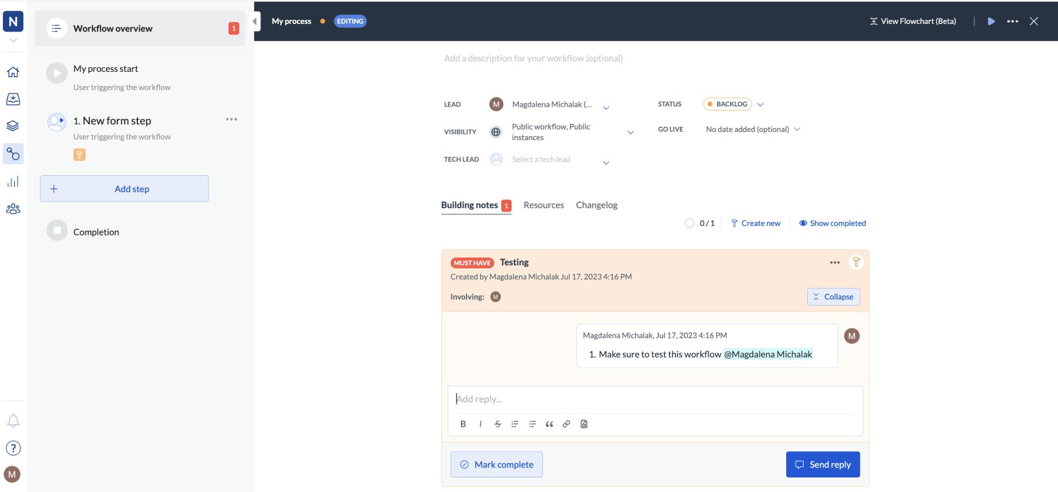Click the Mark complete button

pos(497,465)
